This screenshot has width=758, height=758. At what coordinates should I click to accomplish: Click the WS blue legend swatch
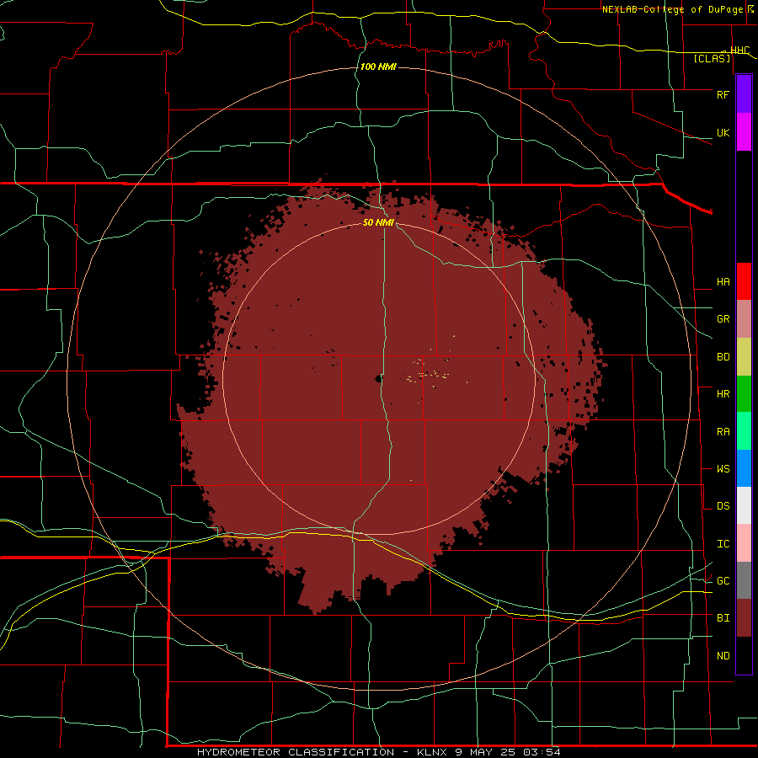tap(744, 468)
